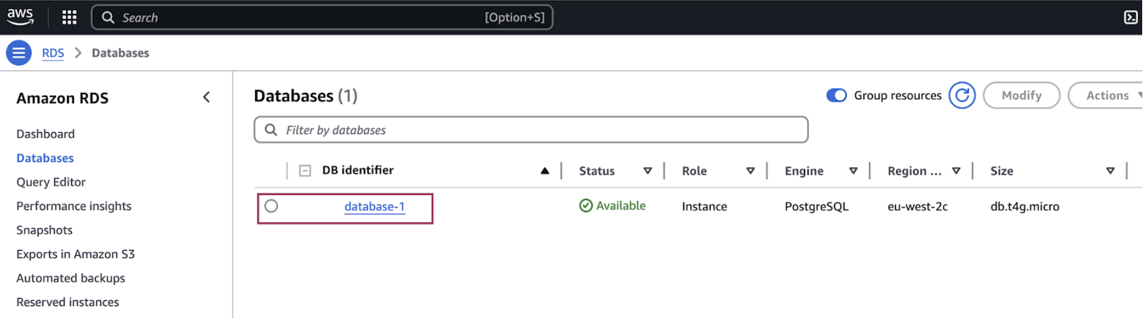Sort by DB identifier ascending arrow

tap(544, 171)
